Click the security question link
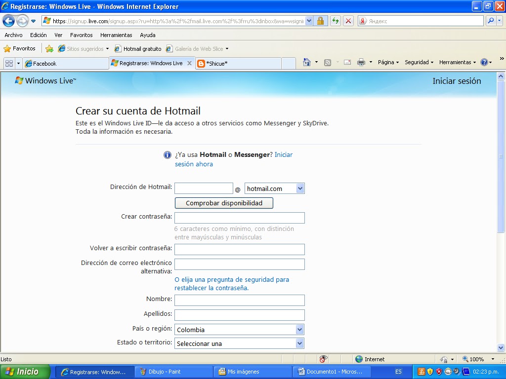The image size is (506, 379). tap(232, 284)
